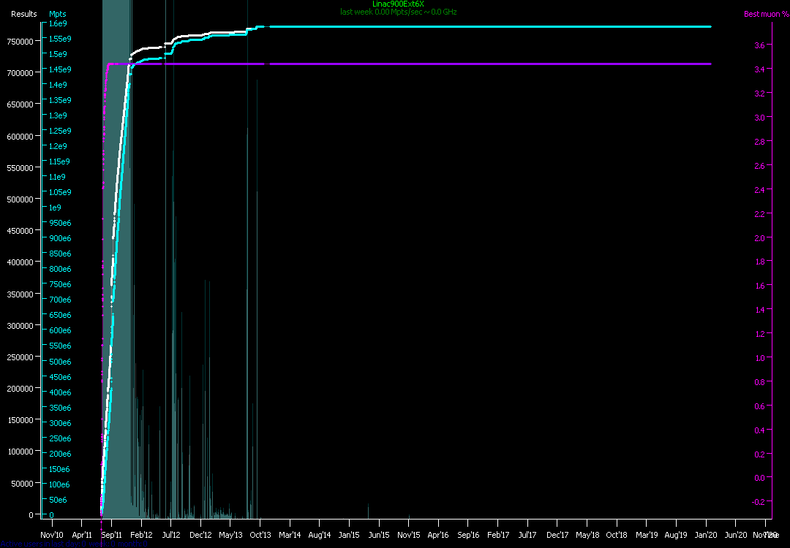Click the May'18 date label on timeline
Image resolution: width=790 pixels, height=548 pixels.
tap(587, 535)
